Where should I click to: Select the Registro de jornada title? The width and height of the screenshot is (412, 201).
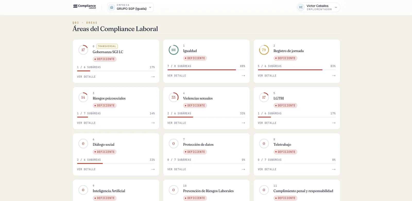[288, 51]
